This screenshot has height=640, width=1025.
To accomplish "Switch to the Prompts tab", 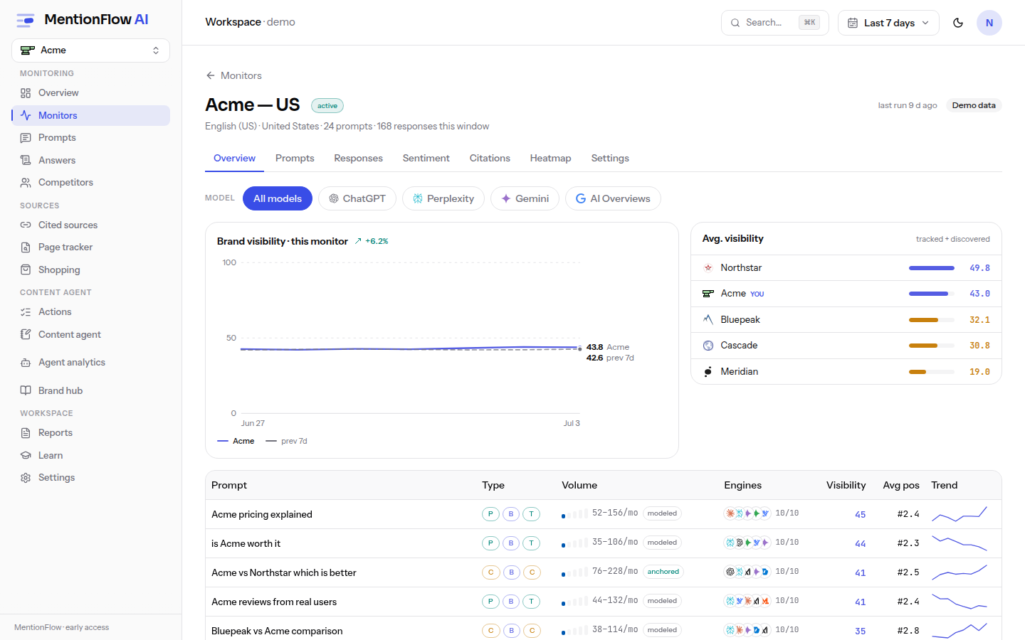I will [295, 158].
